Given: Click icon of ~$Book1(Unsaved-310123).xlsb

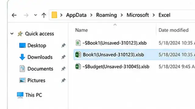Looking at the screenshot, I should coord(78,43).
